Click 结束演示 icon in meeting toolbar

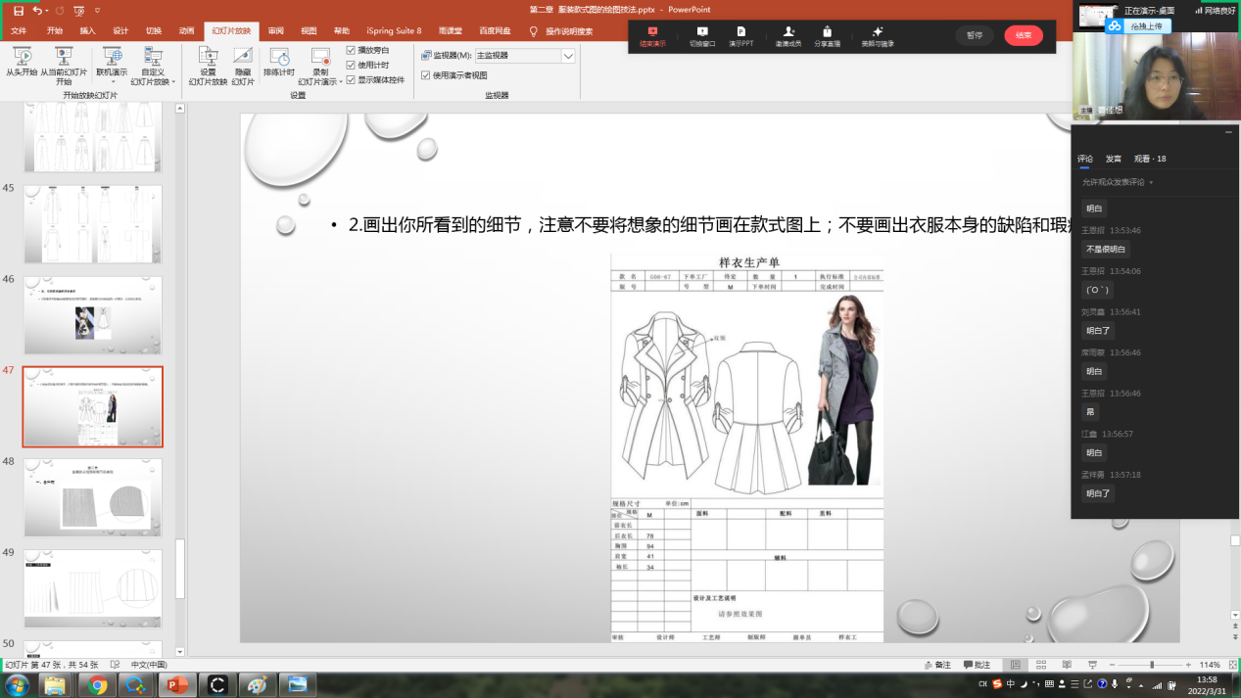652,36
